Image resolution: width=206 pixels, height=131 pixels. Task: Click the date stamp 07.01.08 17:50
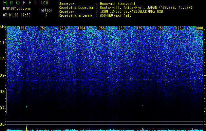tap(17, 15)
